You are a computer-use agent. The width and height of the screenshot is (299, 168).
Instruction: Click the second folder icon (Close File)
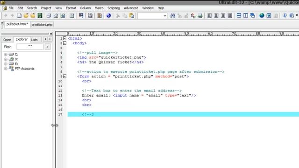pos(33,15)
